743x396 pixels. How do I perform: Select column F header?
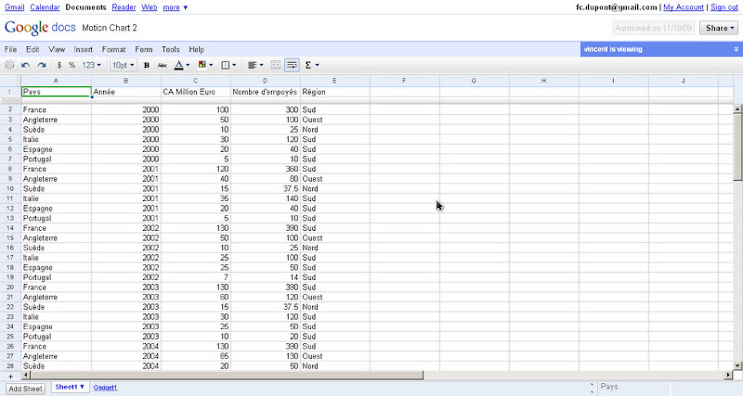click(404, 81)
